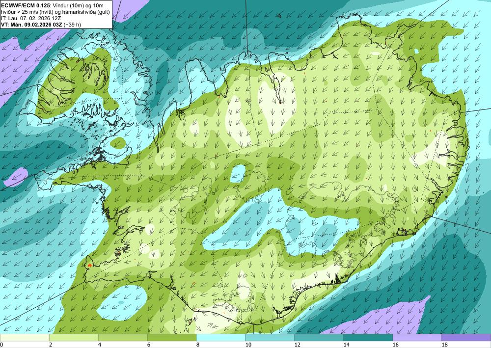Click the legend scale label "0"
This screenshot has width=491, height=348.
coord(1,345)
